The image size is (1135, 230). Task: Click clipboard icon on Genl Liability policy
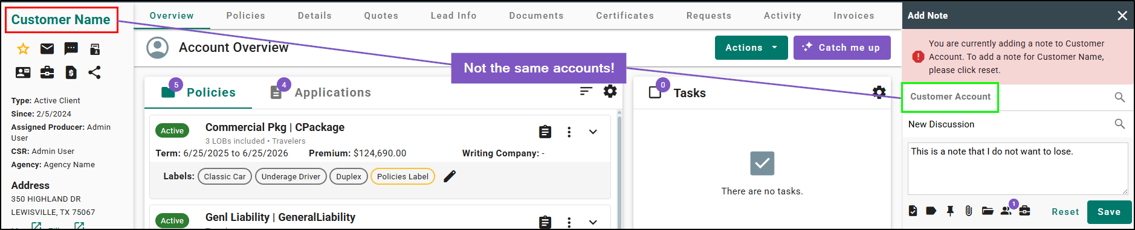click(x=545, y=222)
